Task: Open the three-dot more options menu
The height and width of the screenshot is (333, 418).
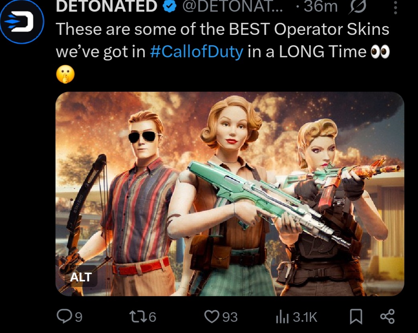Action: (x=395, y=8)
